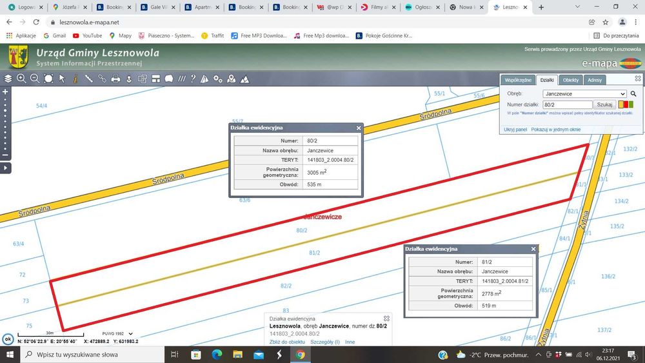This screenshot has width=645, height=363.
Task: Pick the yellow highlight color swatch
Action: coord(620,104)
